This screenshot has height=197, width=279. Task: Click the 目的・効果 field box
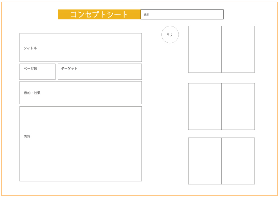(x=81, y=93)
